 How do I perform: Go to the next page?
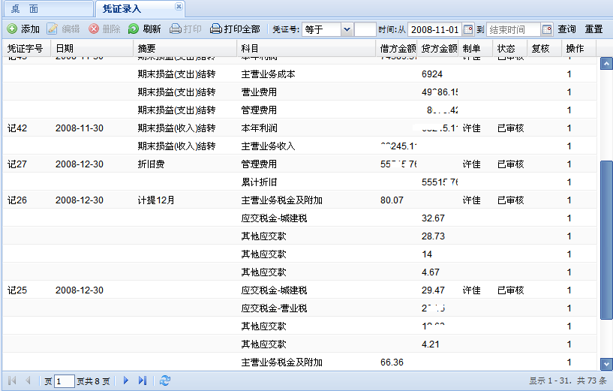coord(126,380)
